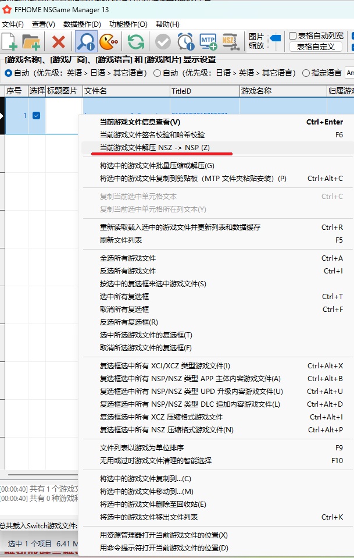354x558 pixels.
Task: Choose 刷新文件列表 in context menu
Action: pos(217,240)
